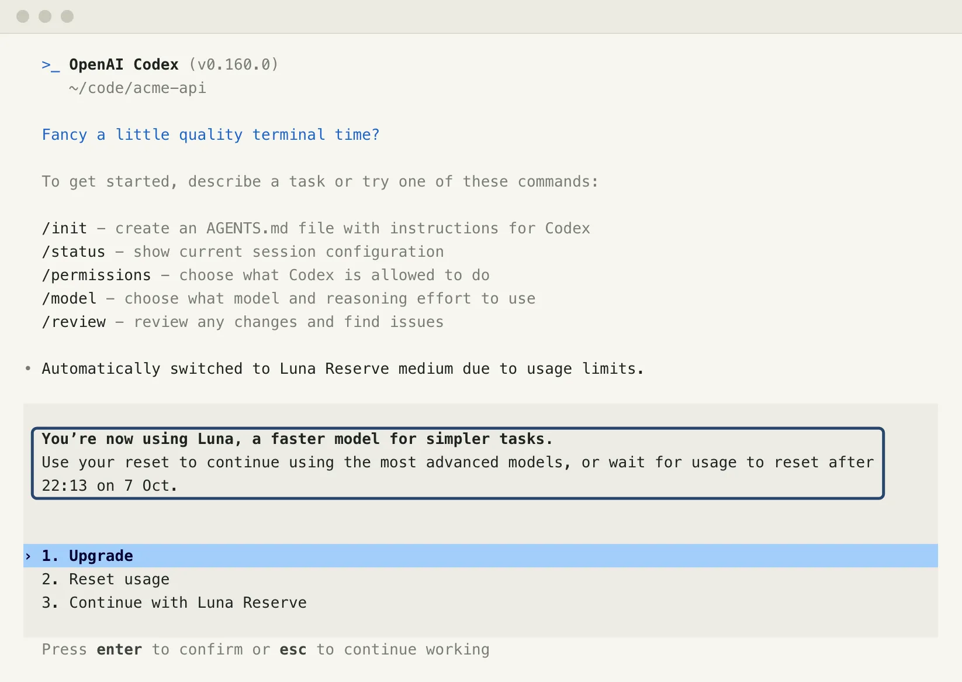Click the /init command
Screen dimensions: 962x682
(x=64, y=228)
